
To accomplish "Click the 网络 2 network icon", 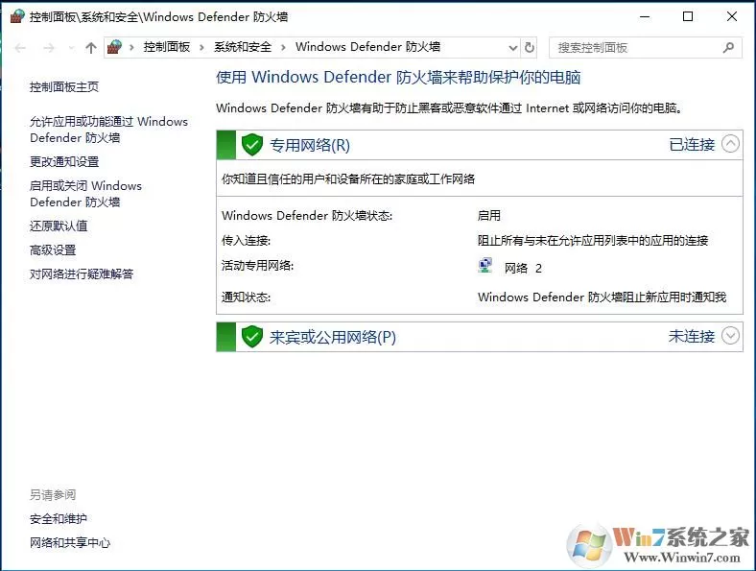I will pos(485,266).
